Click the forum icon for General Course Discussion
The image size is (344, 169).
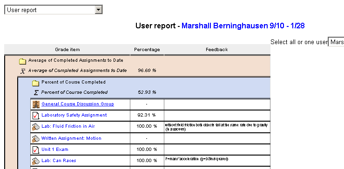tap(36, 104)
